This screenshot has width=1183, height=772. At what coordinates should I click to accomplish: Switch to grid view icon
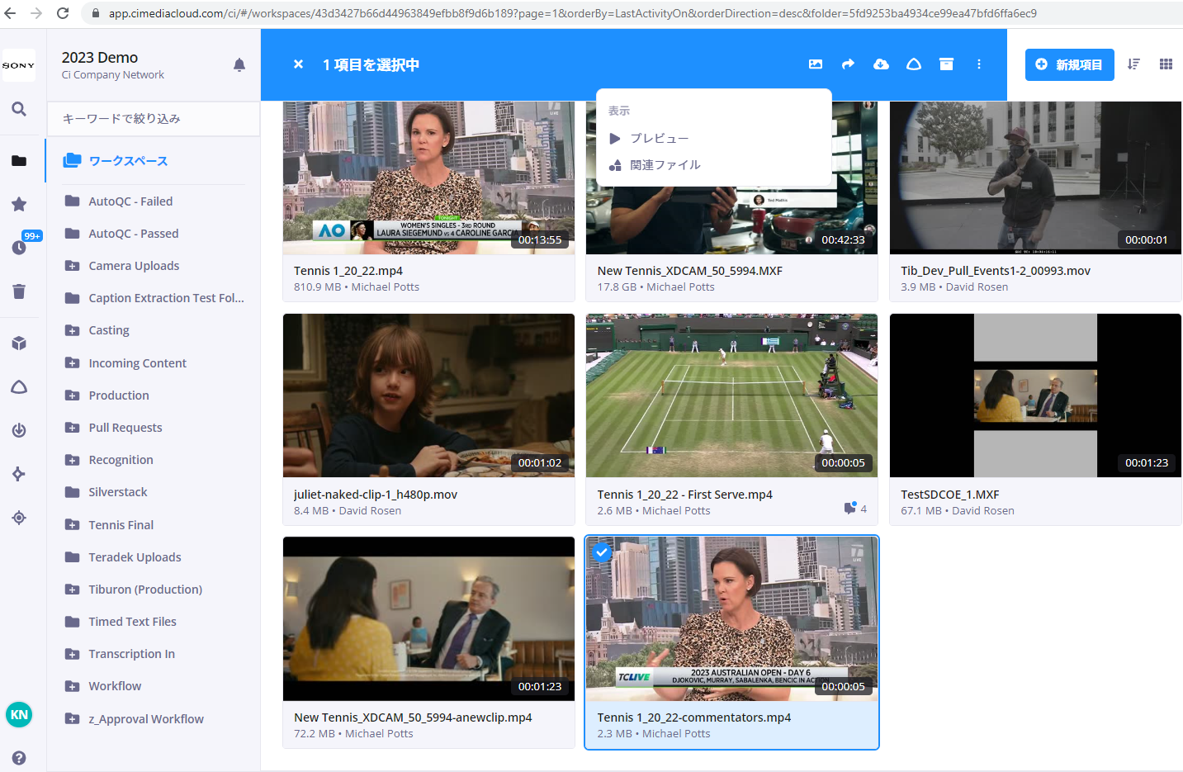point(1166,64)
